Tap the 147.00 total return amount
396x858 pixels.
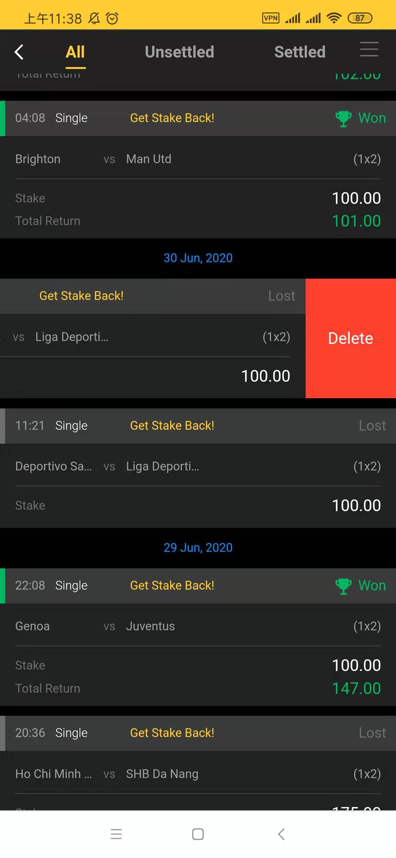pos(356,689)
